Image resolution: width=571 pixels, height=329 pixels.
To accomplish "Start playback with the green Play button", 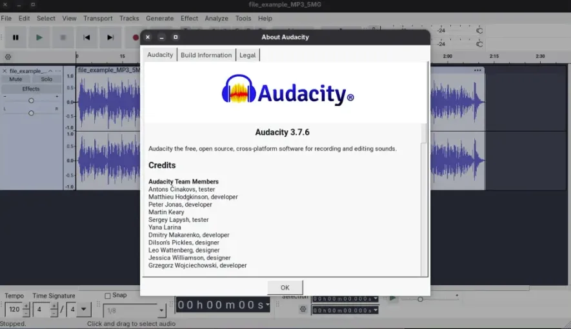I will tap(39, 37).
